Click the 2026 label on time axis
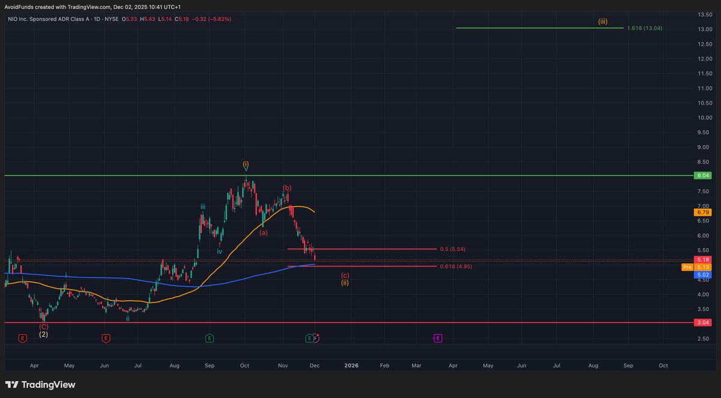 351,365
